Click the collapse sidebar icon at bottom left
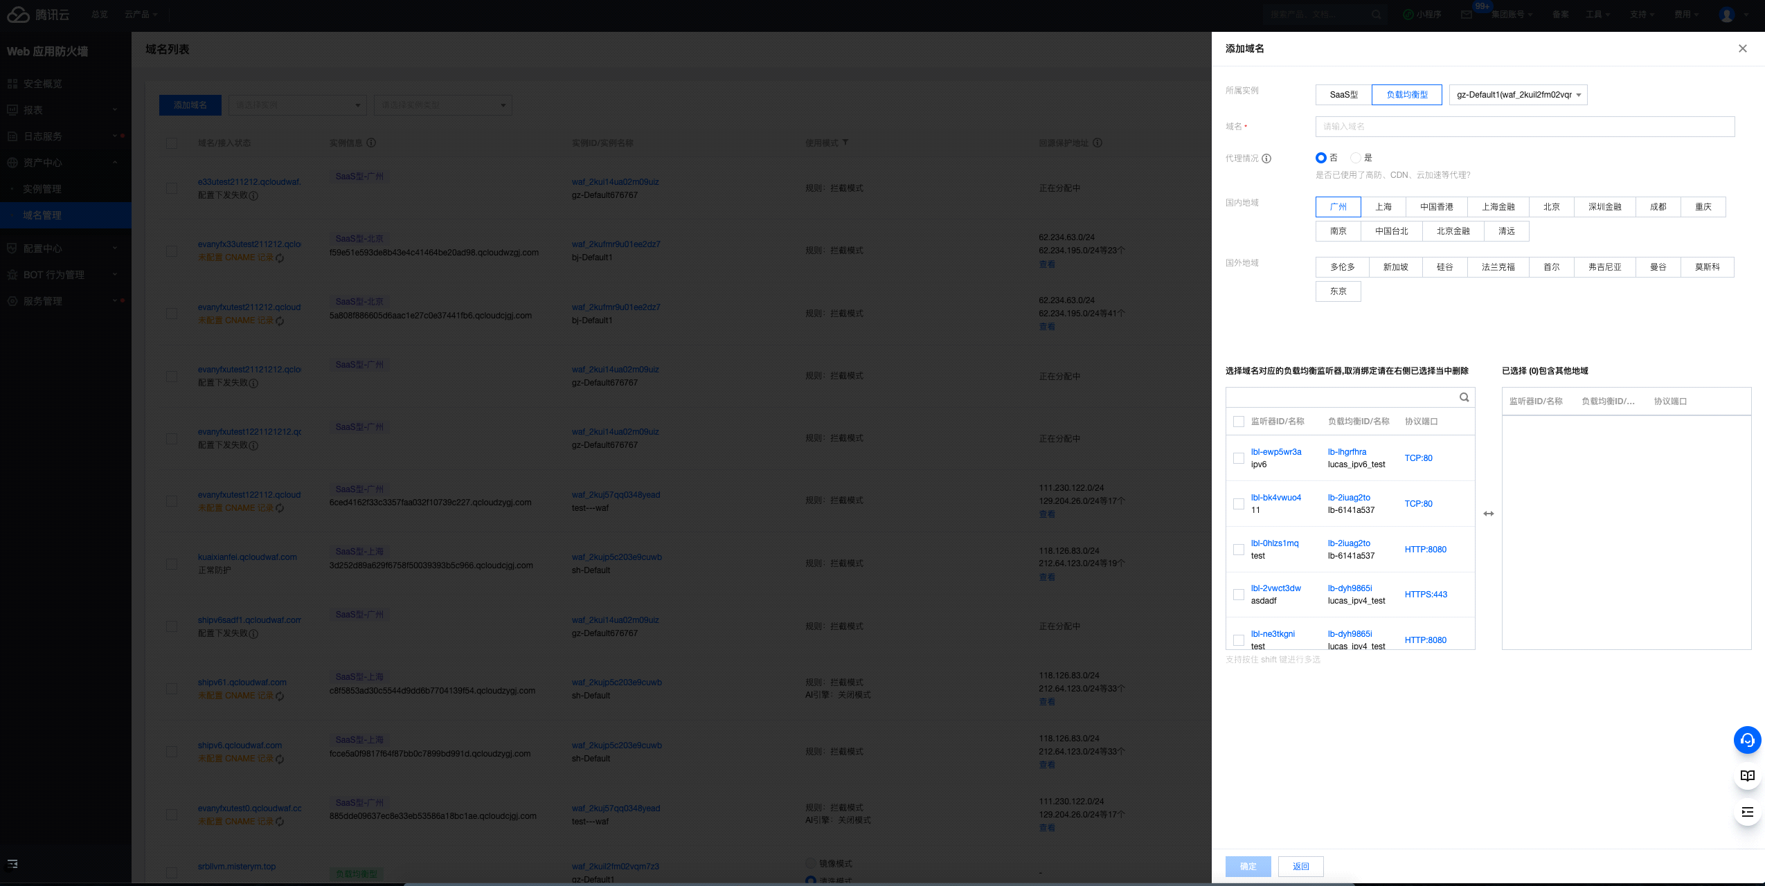Image resolution: width=1765 pixels, height=886 pixels. (x=12, y=864)
